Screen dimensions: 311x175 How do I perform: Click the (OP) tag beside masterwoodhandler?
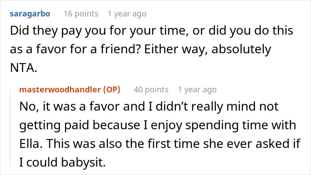click(112, 90)
